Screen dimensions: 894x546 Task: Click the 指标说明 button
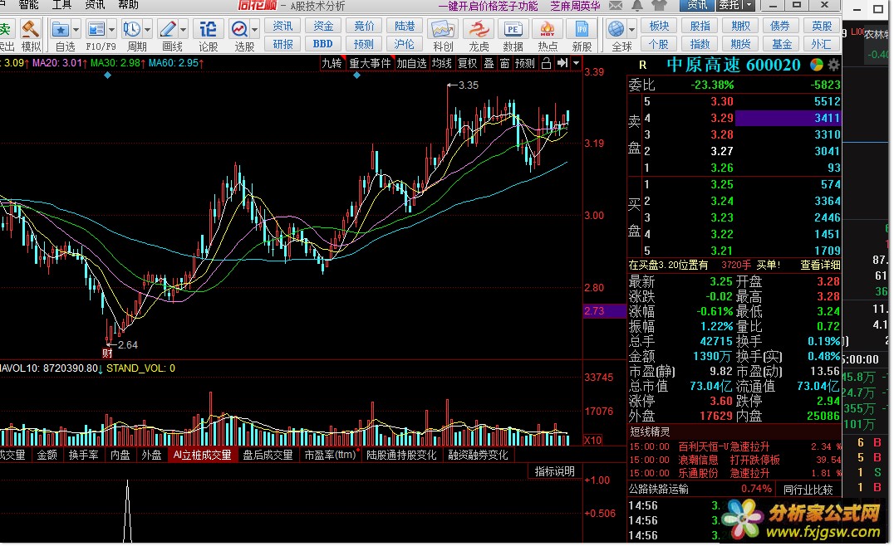[x=555, y=471]
